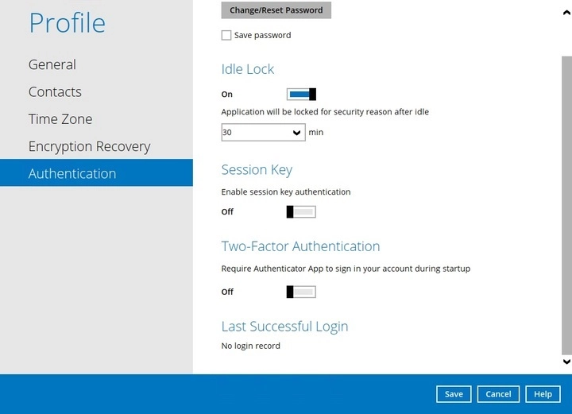Click the Save button
The width and height of the screenshot is (572, 414).
[454, 394]
